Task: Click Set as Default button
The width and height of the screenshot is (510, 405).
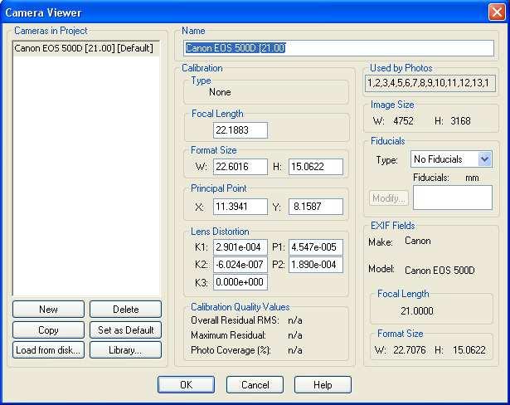Action: (x=125, y=329)
